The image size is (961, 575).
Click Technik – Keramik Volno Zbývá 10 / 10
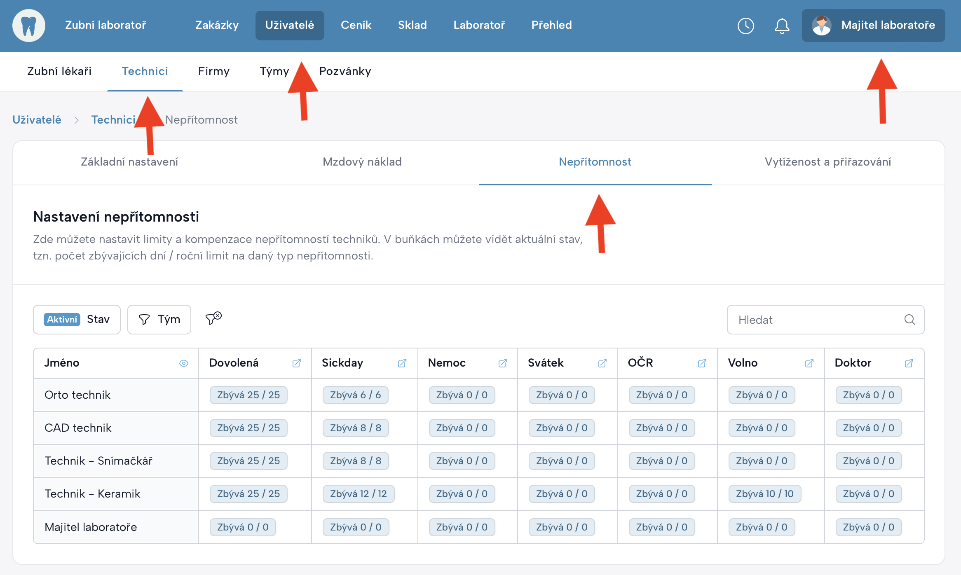764,494
